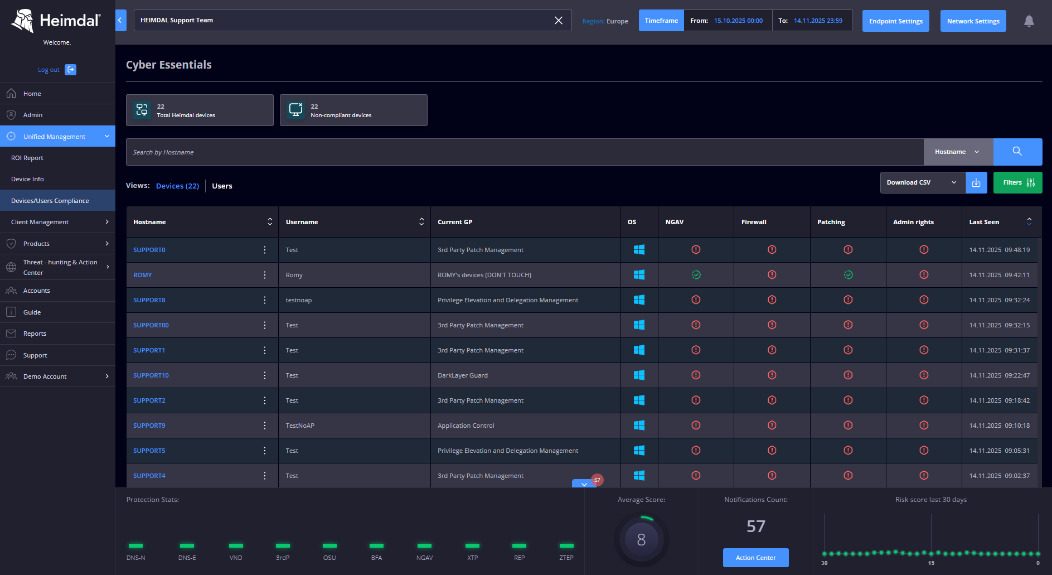This screenshot has width=1052, height=575.
Task: Click the Timeframe button
Action: tap(661, 21)
